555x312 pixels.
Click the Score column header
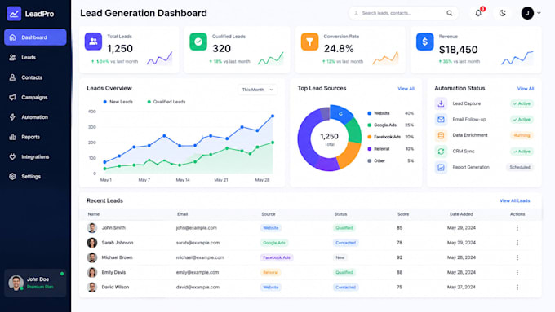[403, 214]
